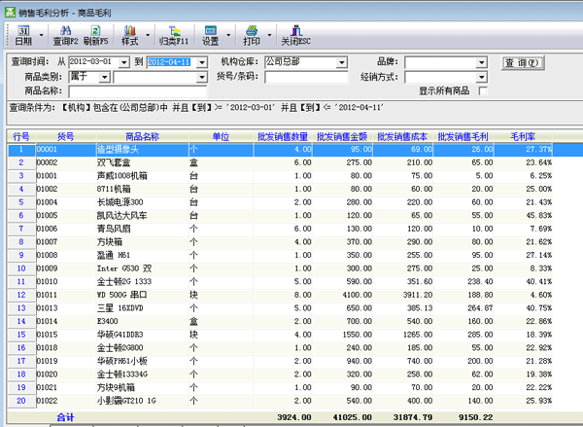
Task: Click the start date field 2012-03-01
Action: (x=94, y=62)
